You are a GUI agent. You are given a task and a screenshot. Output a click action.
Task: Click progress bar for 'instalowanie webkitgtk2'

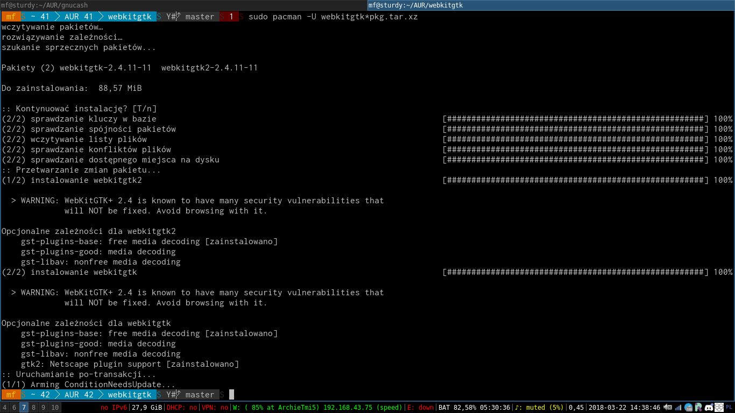point(575,180)
